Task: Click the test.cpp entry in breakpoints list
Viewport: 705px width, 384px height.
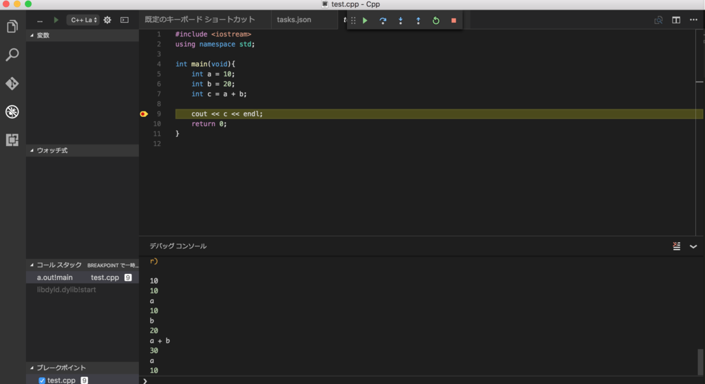Action: [x=61, y=381]
